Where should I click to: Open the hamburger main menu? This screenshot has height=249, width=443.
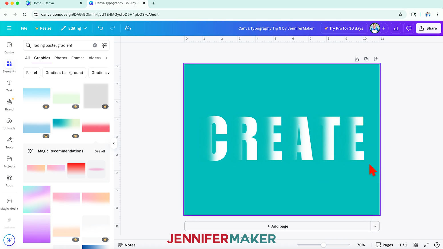tap(9, 28)
